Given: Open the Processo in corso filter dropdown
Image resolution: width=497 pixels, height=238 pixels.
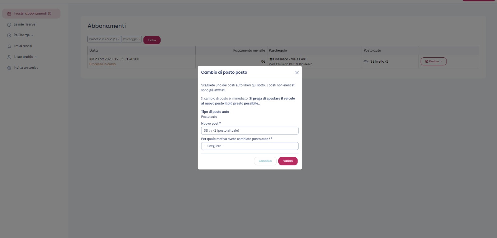Looking at the screenshot, I should [x=104, y=39].
